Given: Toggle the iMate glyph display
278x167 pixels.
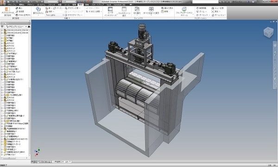Looking at the screenshot, I should [x=23, y=15].
